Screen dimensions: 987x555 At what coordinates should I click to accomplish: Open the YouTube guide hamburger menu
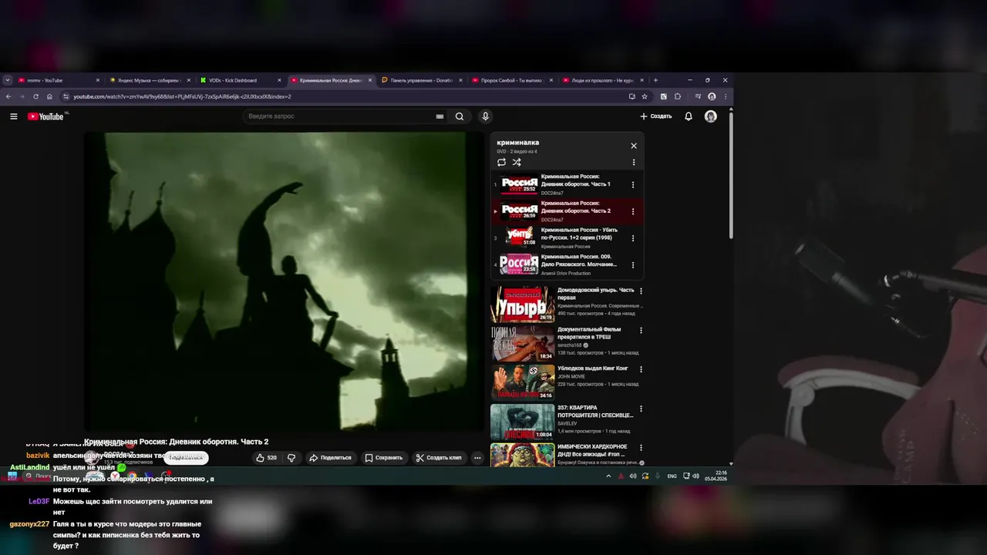coord(13,116)
